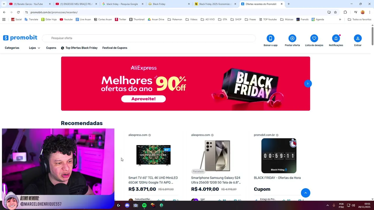
Task: Open Discord from the taskbar
Action: pyautogui.click(x=127, y=205)
